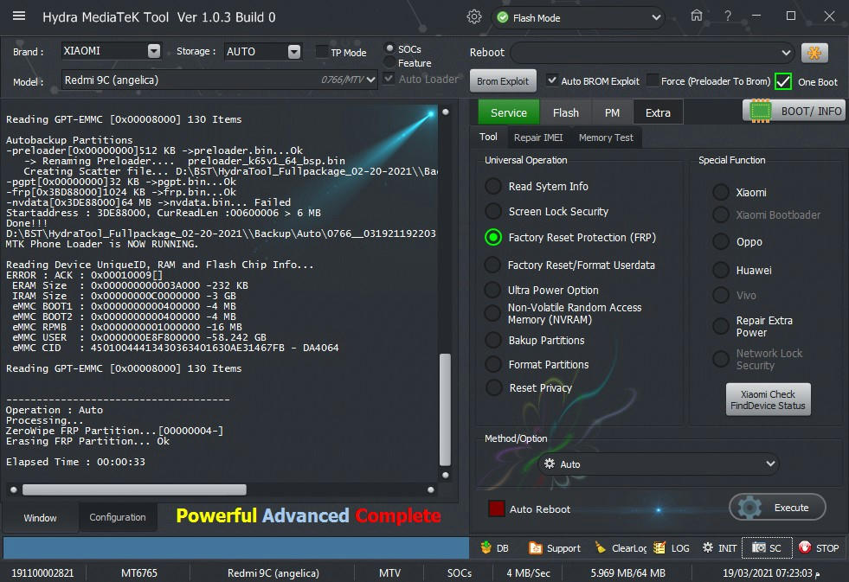
Task: Click the green Flash Mode status icon
Action: (x=503, y=18)
